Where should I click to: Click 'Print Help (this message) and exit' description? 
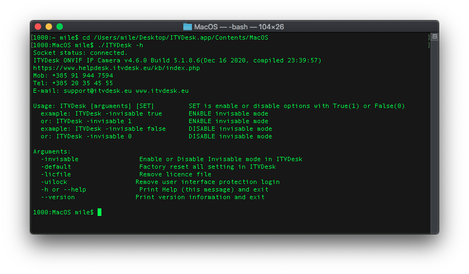204,189
